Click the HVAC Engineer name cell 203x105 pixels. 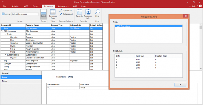click(37, 61)
